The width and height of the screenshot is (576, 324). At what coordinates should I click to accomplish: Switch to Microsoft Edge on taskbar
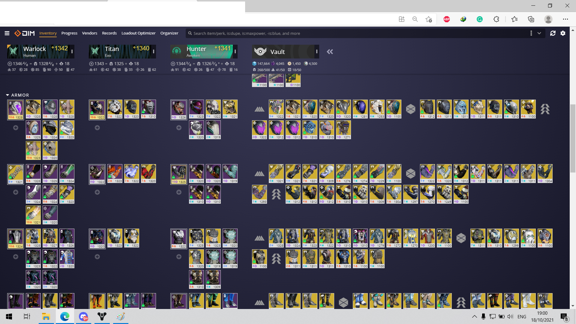64,316
